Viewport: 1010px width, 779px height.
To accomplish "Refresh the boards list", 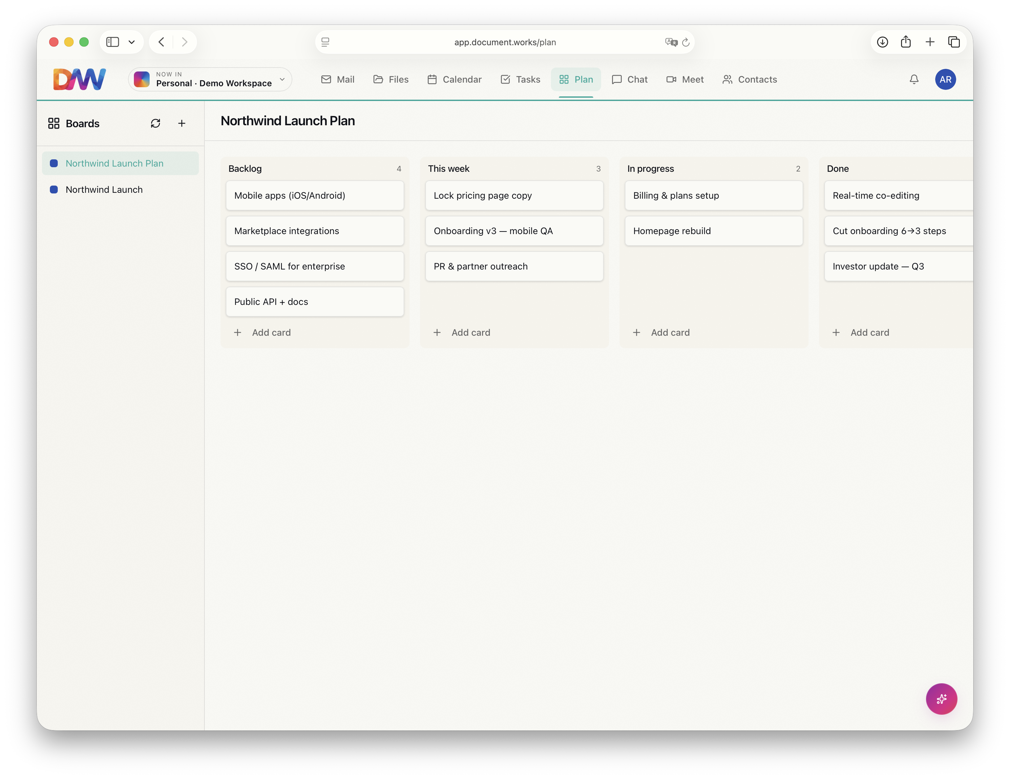I will (x=156, y=123).
